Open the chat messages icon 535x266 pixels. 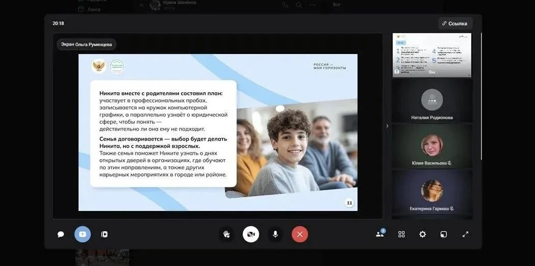[x=61, y=234]
